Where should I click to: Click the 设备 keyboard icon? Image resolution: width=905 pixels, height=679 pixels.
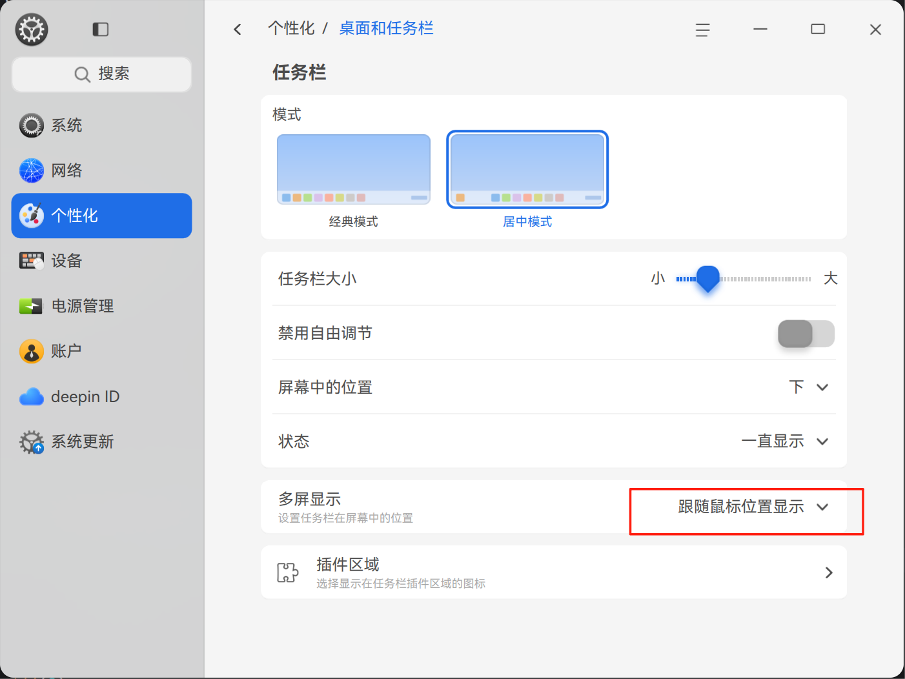click(32, 261)
